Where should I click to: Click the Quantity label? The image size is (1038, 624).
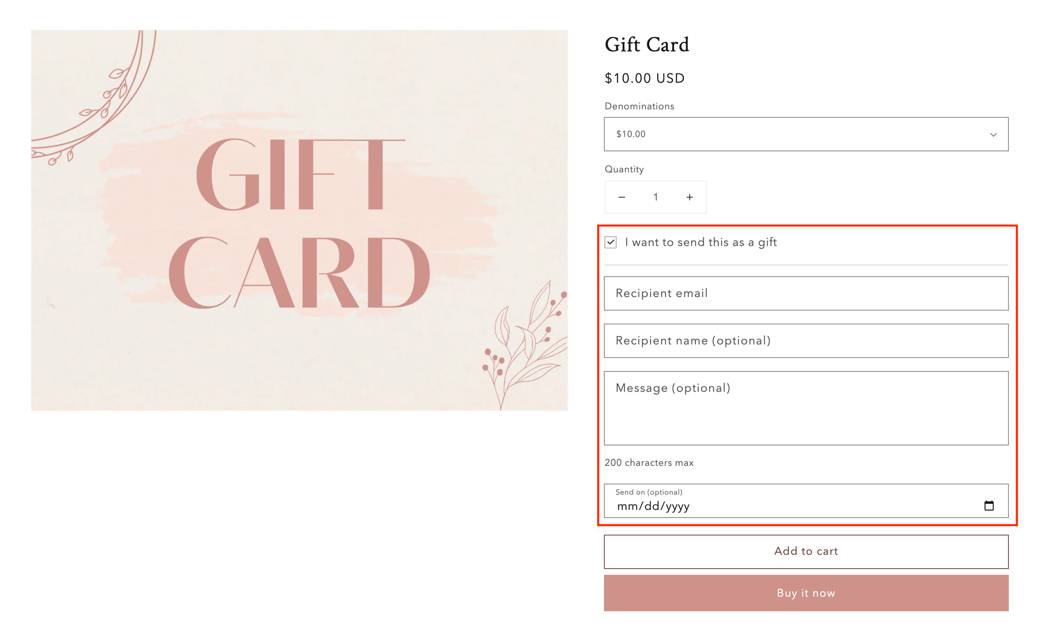click(624, 169)
